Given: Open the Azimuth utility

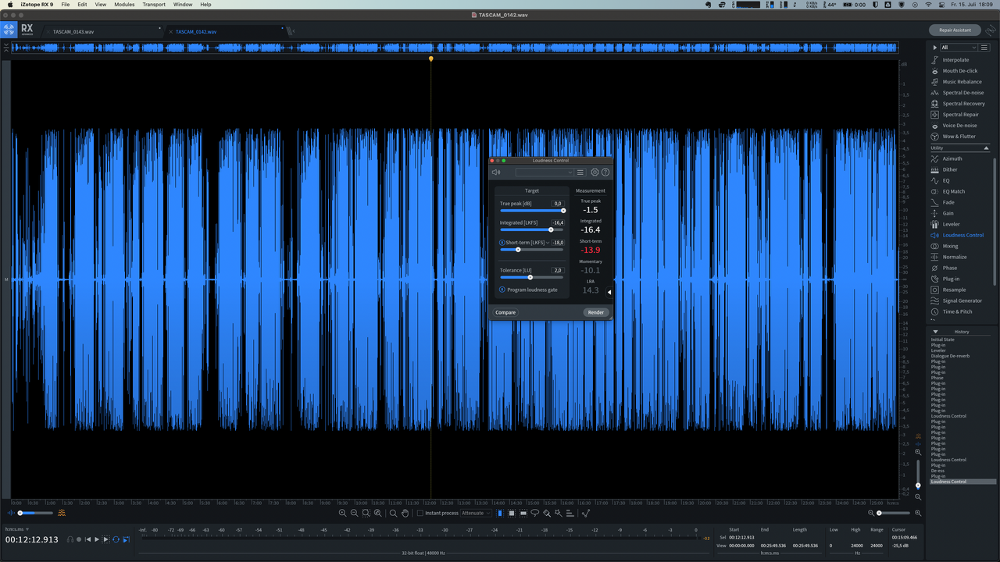Looking at the screenshot, I should click(952, 158).
